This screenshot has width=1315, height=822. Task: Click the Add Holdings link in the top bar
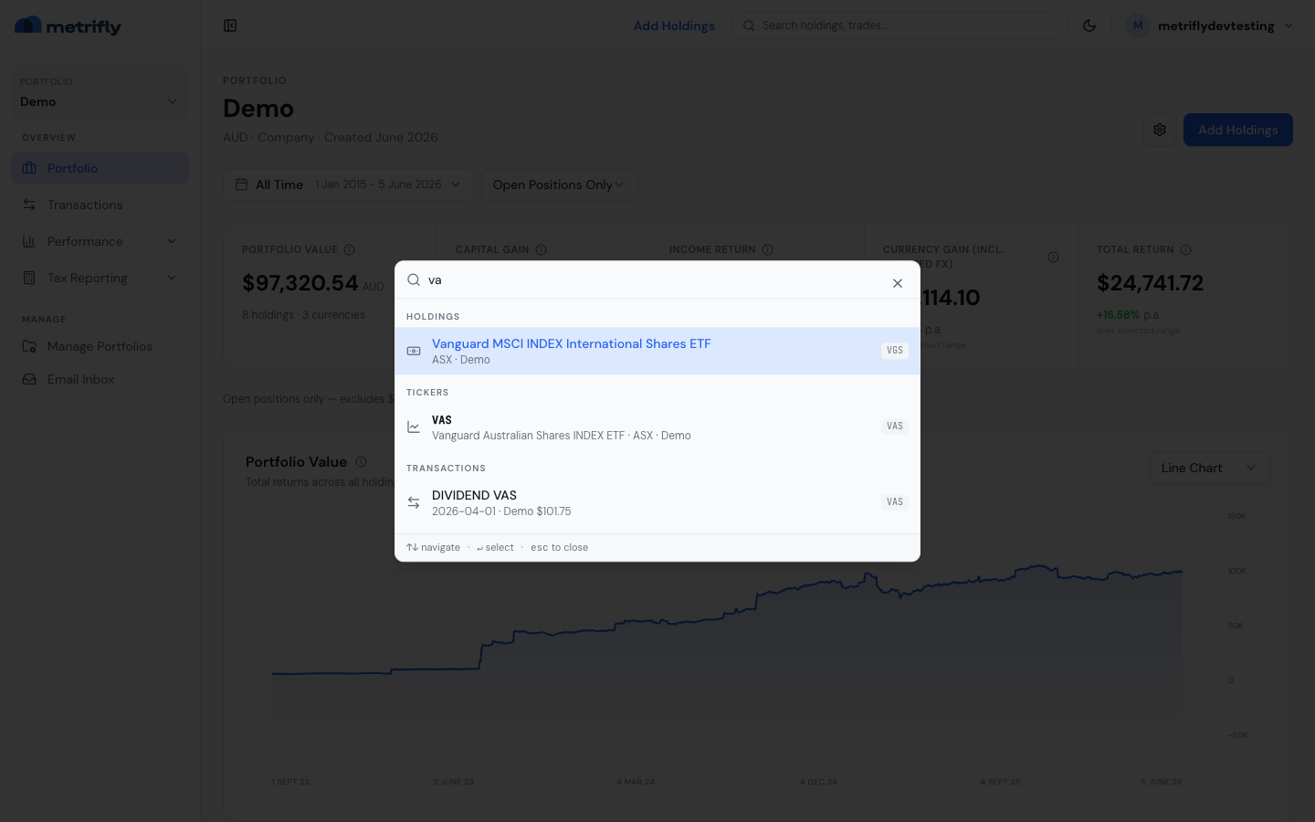674,26
